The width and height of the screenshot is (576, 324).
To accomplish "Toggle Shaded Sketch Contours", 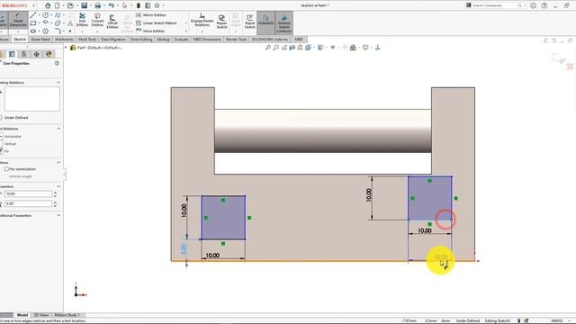I will (284, 23).
